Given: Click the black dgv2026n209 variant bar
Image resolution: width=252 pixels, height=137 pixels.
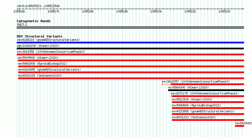Looking at the screenshot, I should [x=130, y=49].
